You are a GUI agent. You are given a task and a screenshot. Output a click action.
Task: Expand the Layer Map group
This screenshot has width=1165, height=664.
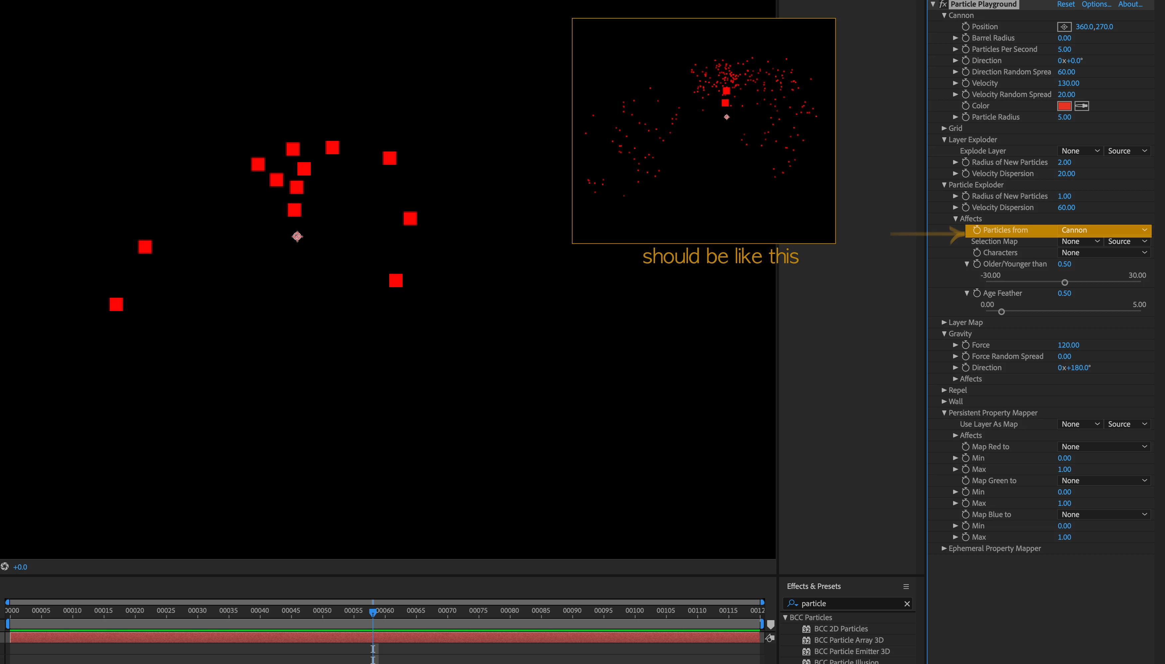point(944,322)
